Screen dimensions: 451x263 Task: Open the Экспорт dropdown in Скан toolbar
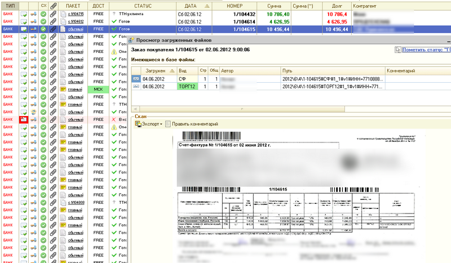pos(149,124)
